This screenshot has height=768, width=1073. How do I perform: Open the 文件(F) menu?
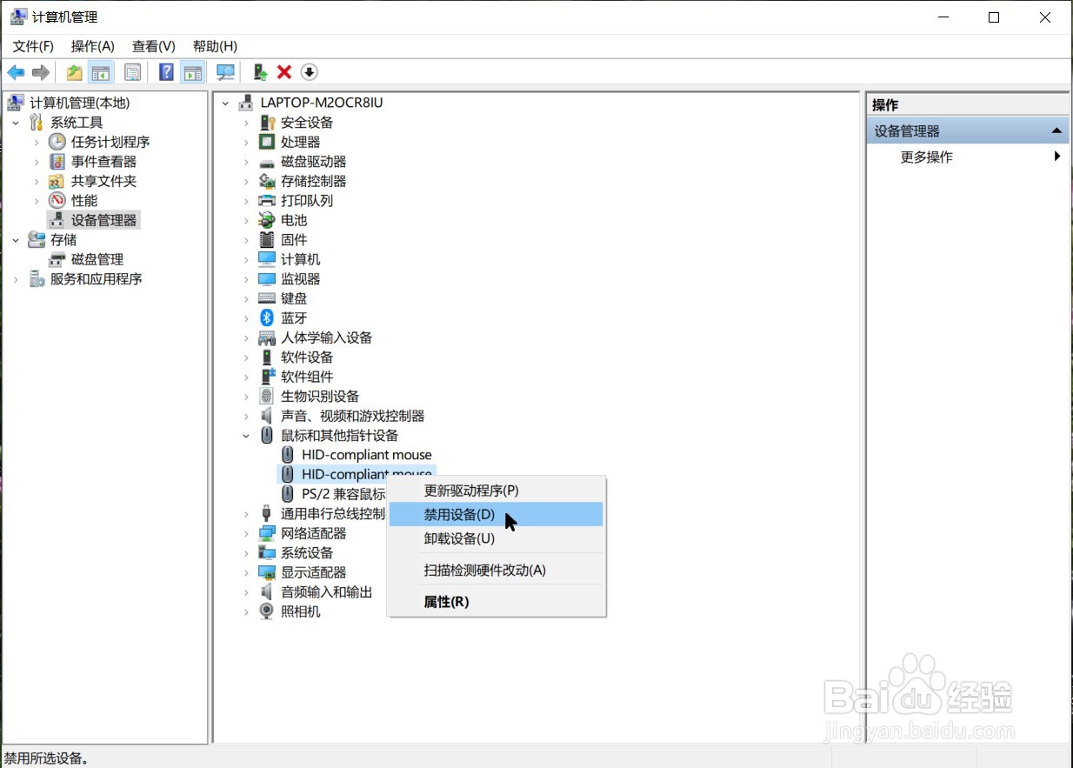point(33,46)
